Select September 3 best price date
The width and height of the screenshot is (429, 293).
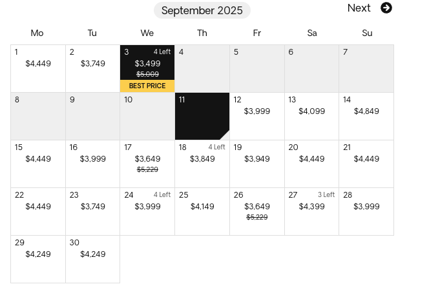(147, 68)
